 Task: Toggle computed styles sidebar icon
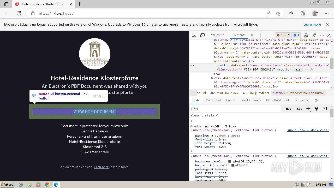coord(325,109)
